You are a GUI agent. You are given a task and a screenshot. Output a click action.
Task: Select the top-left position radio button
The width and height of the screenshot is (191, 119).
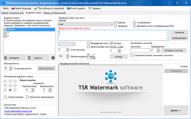coord(5,81)
